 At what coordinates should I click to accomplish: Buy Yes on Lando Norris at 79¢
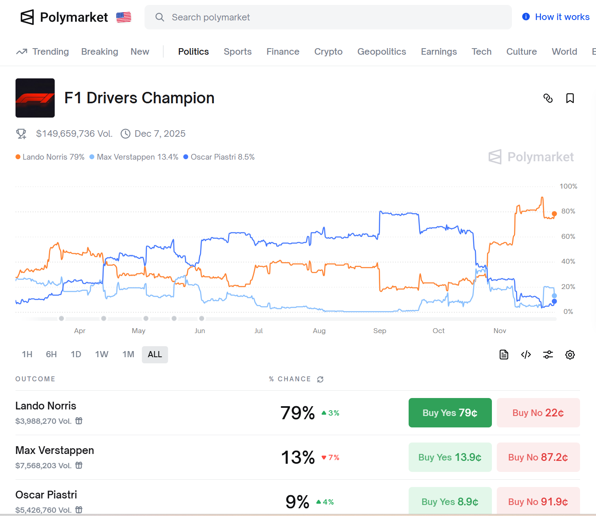coord(450,413)
